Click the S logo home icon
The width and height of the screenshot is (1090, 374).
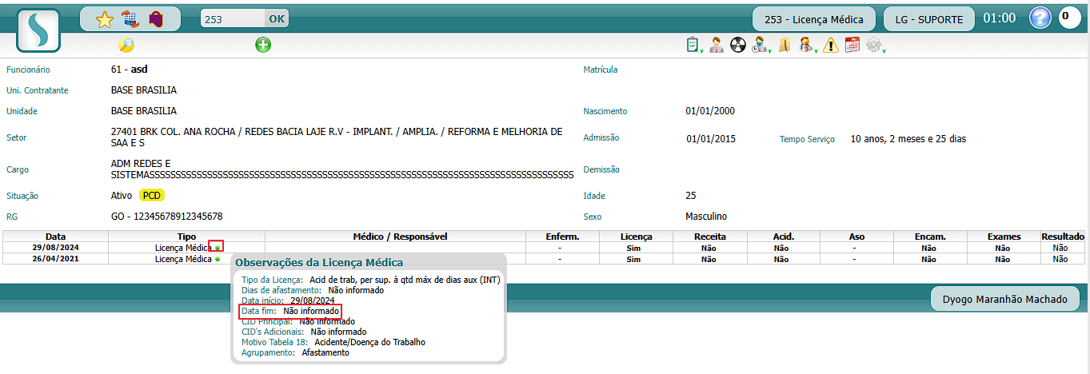38,30
